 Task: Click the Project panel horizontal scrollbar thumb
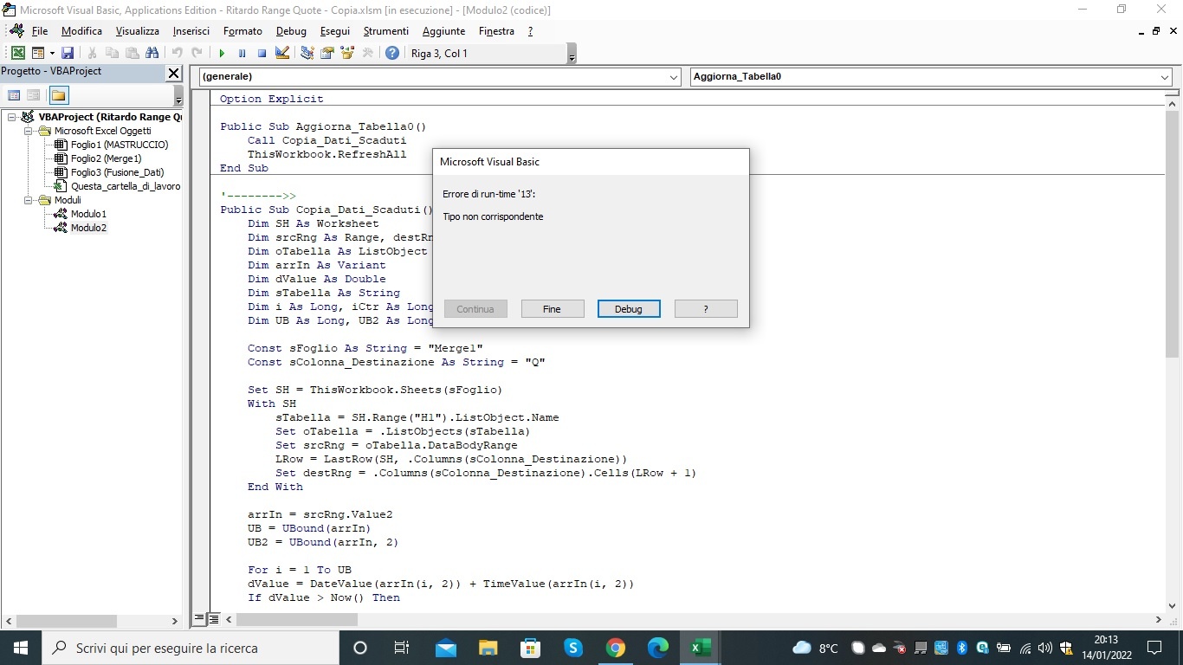tap(66, 621)
